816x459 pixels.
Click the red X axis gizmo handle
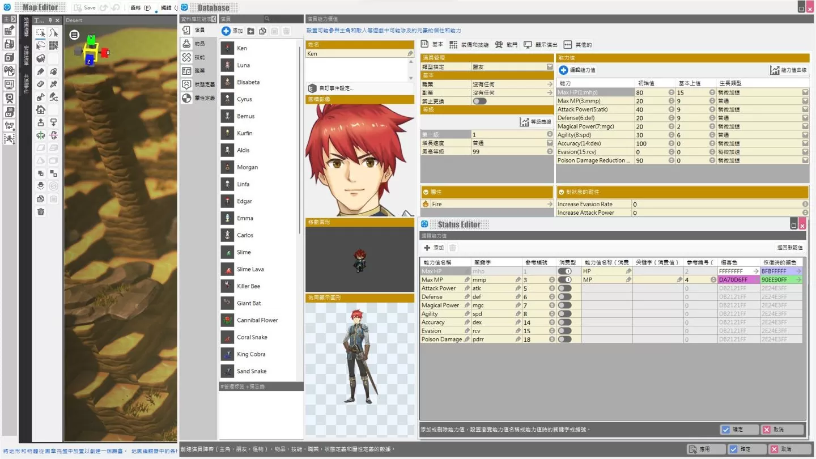[105, 53]
